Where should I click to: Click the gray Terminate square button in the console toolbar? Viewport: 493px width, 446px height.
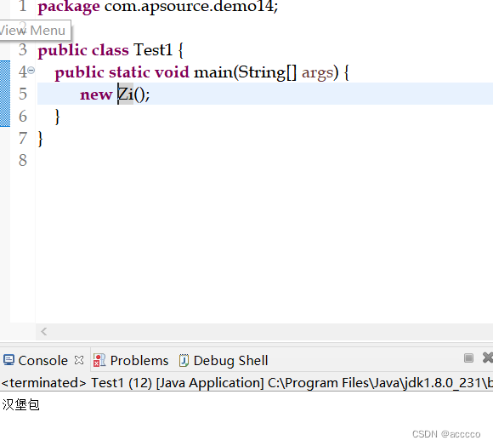pyautogui.click(x=468, y=357)
